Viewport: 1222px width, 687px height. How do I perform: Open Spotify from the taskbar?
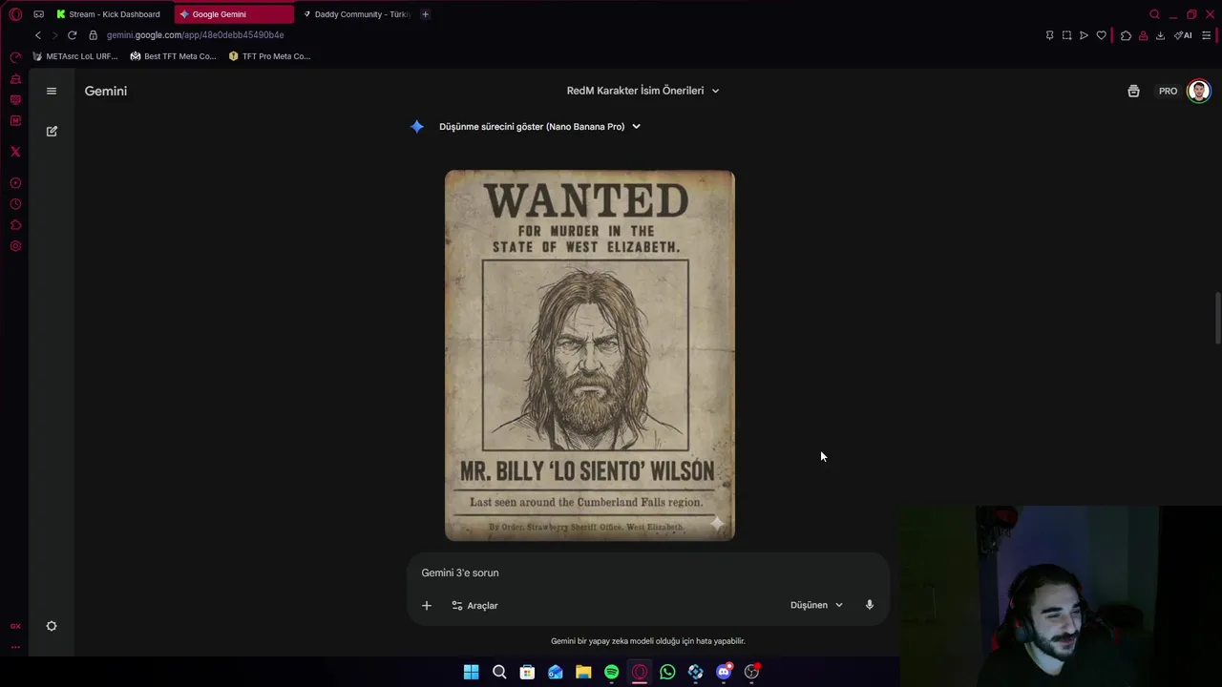pos(611,672)
